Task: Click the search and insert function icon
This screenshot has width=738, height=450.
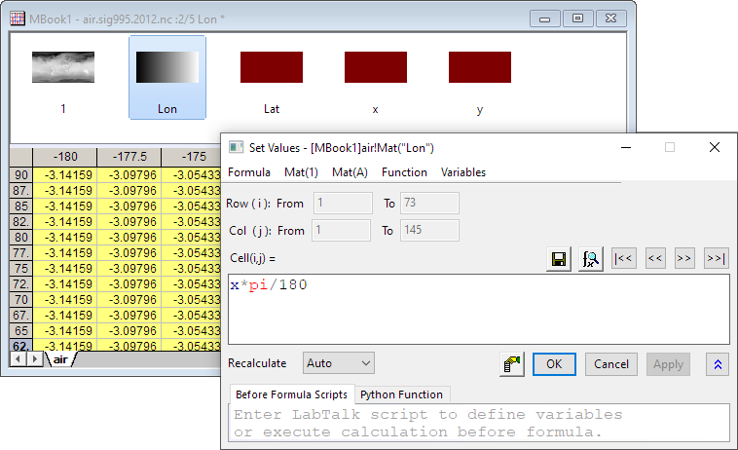Action: pyautogui.click(x=590, y=259)
